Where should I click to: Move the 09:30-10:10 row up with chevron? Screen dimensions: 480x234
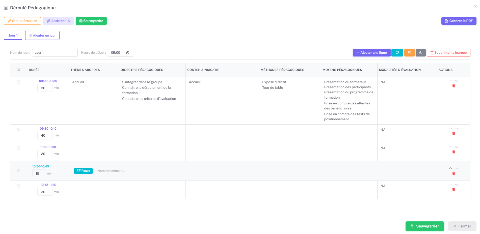click(450, 128)
